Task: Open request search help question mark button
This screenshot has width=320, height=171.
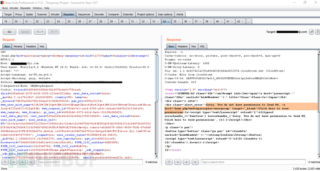Action: (x=5, y=162)
